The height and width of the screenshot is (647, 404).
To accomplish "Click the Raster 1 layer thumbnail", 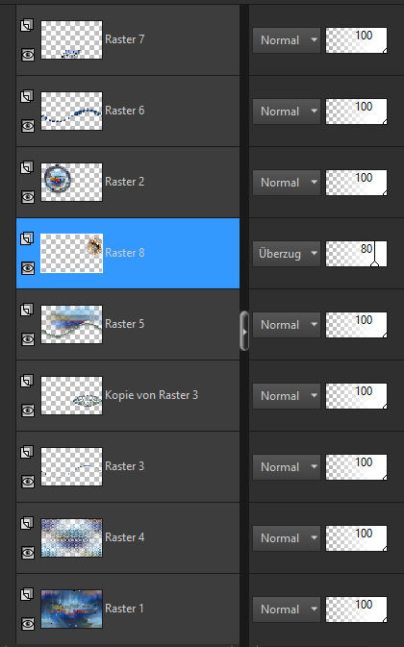I will click(72, 610).
